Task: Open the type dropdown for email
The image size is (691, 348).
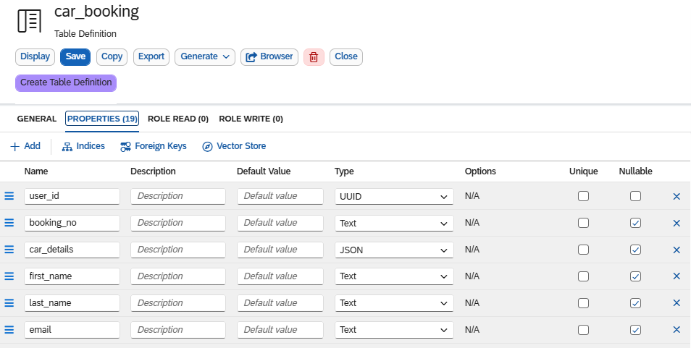Action: point(394,330)
